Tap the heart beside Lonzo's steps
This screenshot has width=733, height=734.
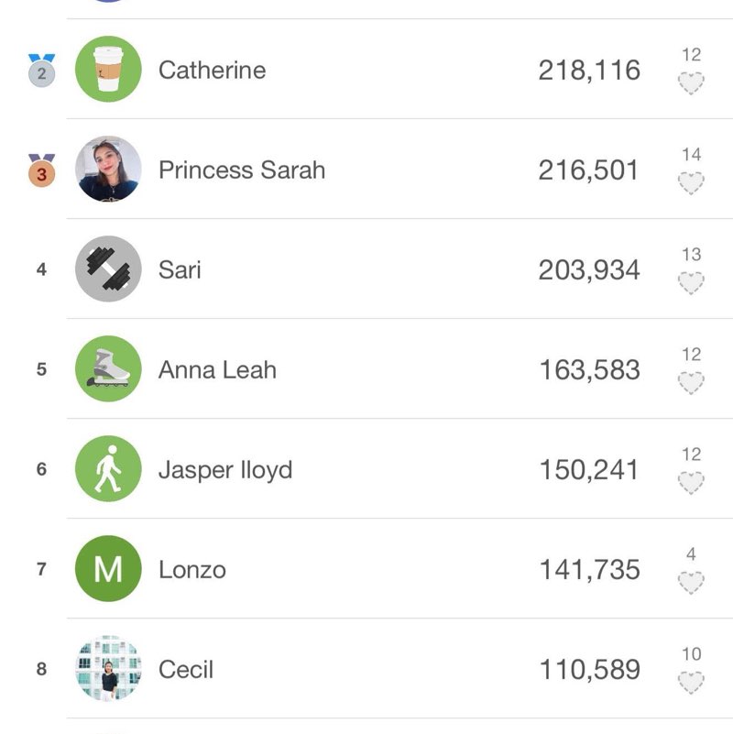(691, 583)
